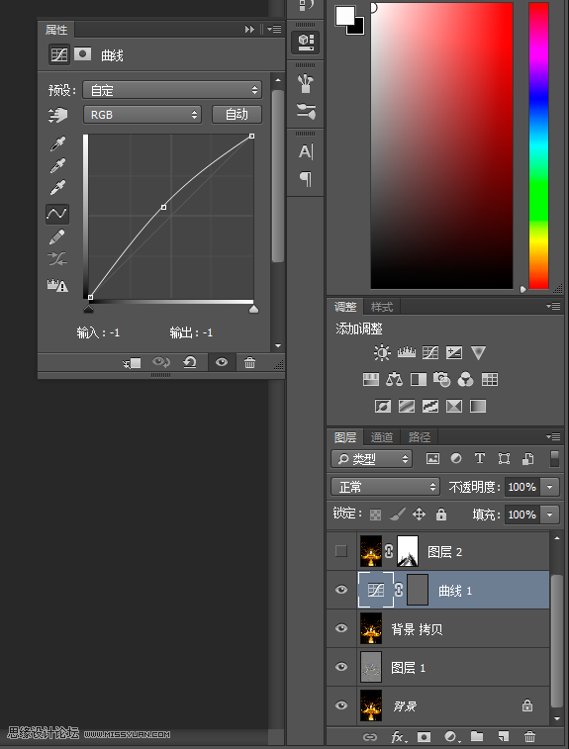Image resolution: width=569 pixels, height=749 pixels.
Task: Toggle adjustment layer visibility in Properties
Action: [x=222, y=362]
